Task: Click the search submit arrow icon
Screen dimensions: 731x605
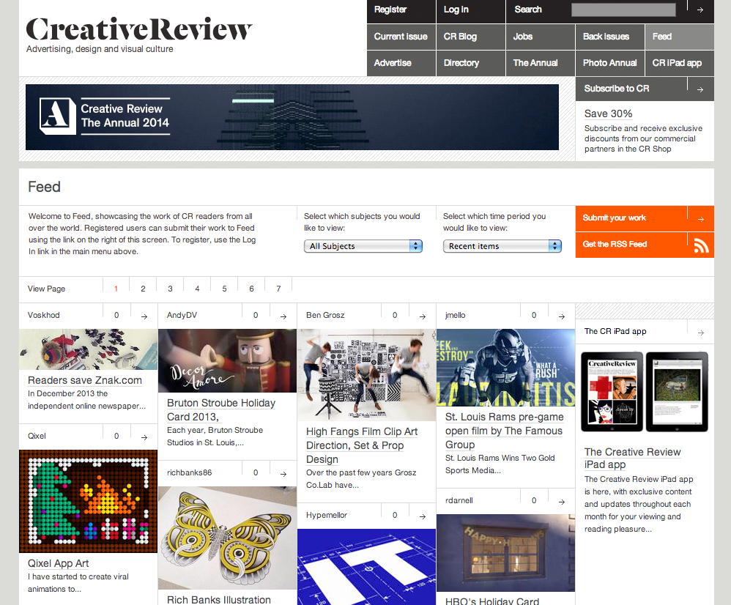Action: pos(700,10)
